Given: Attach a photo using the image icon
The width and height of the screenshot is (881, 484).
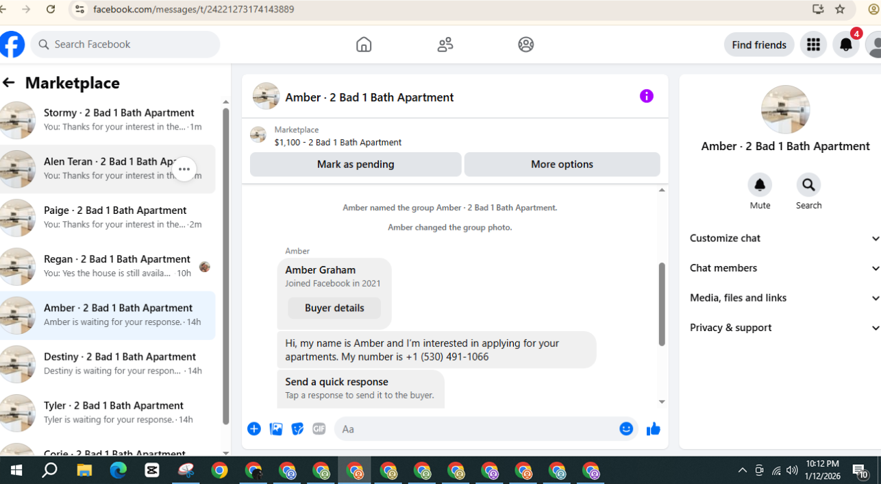Looking at the screenshot, I should pyautogui.click(x=276, y=428).
